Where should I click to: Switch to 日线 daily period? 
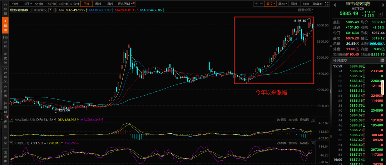click(86, 4)
